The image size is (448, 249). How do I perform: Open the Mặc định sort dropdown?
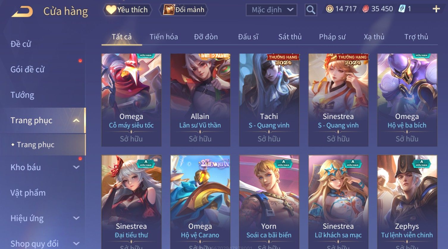(272, 10)
